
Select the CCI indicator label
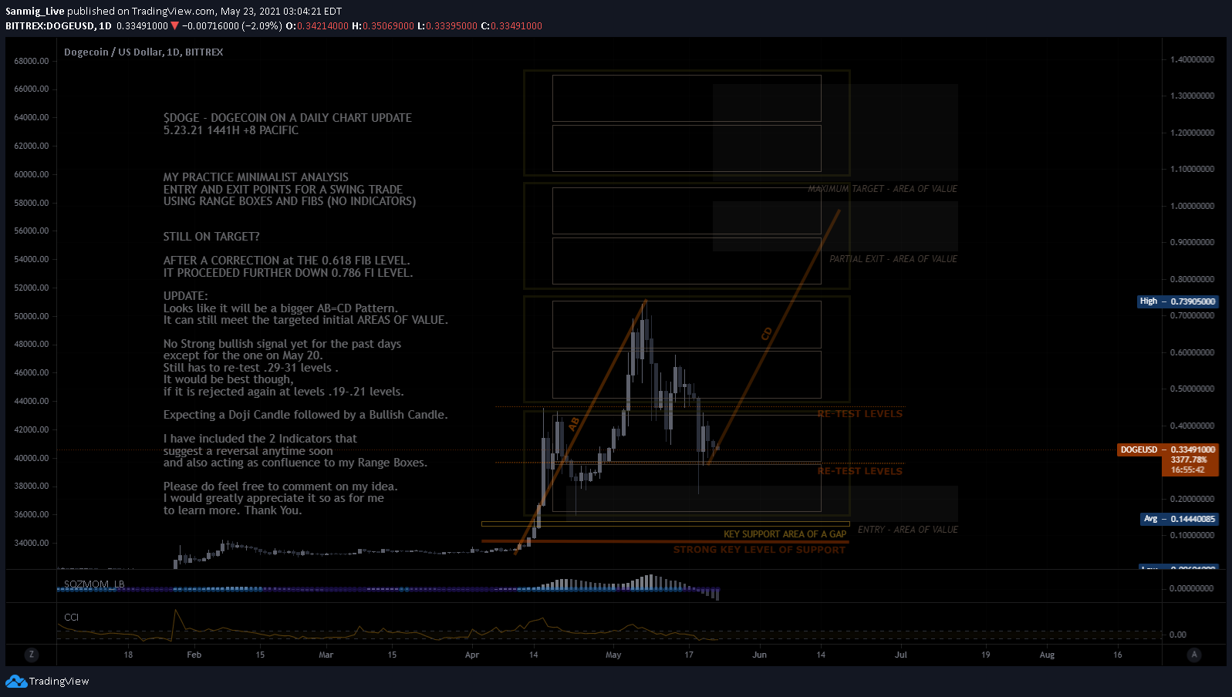(71, 618)
